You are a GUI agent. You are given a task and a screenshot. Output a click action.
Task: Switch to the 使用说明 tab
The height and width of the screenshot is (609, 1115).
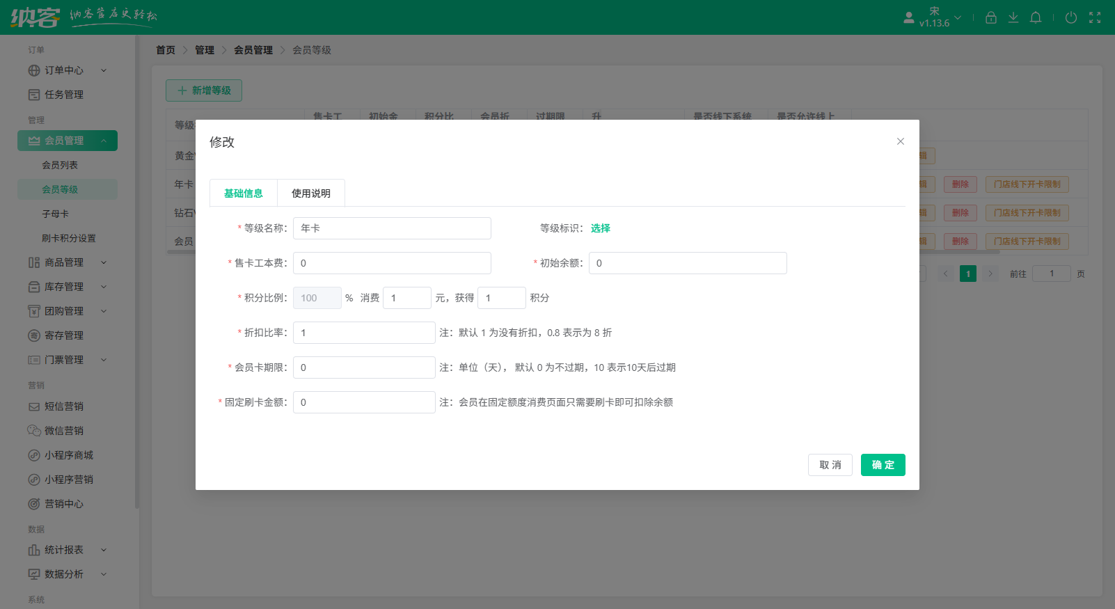(x=310, y=193)
